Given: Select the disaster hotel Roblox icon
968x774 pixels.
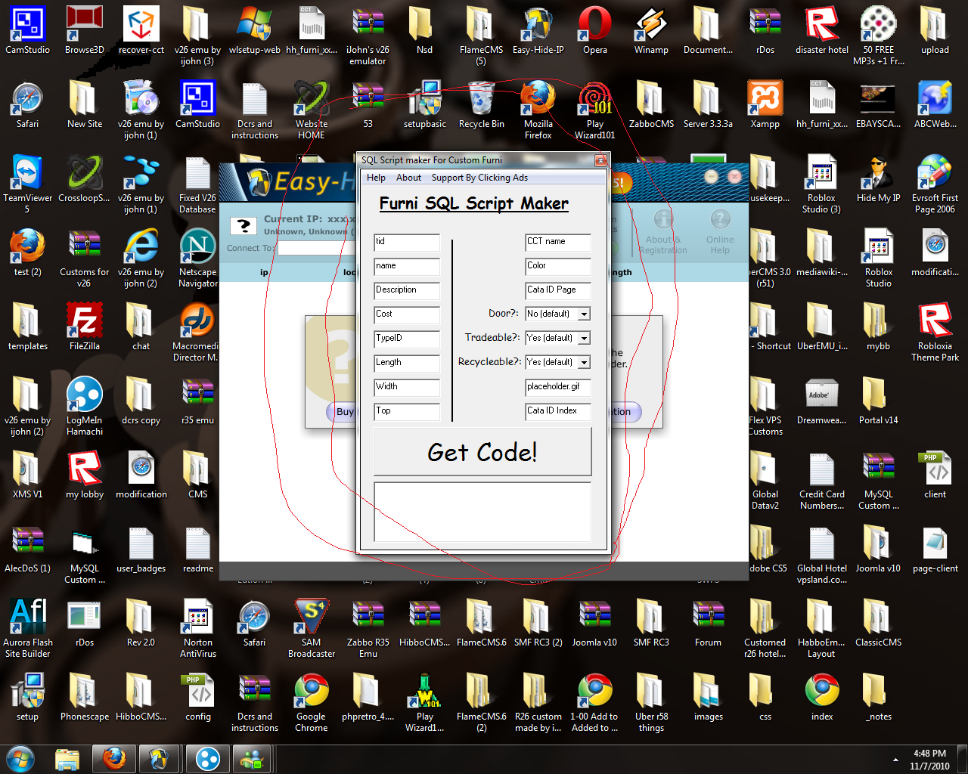Looking at the screenshot, I should pyautogui.click(x=821, y=32).
